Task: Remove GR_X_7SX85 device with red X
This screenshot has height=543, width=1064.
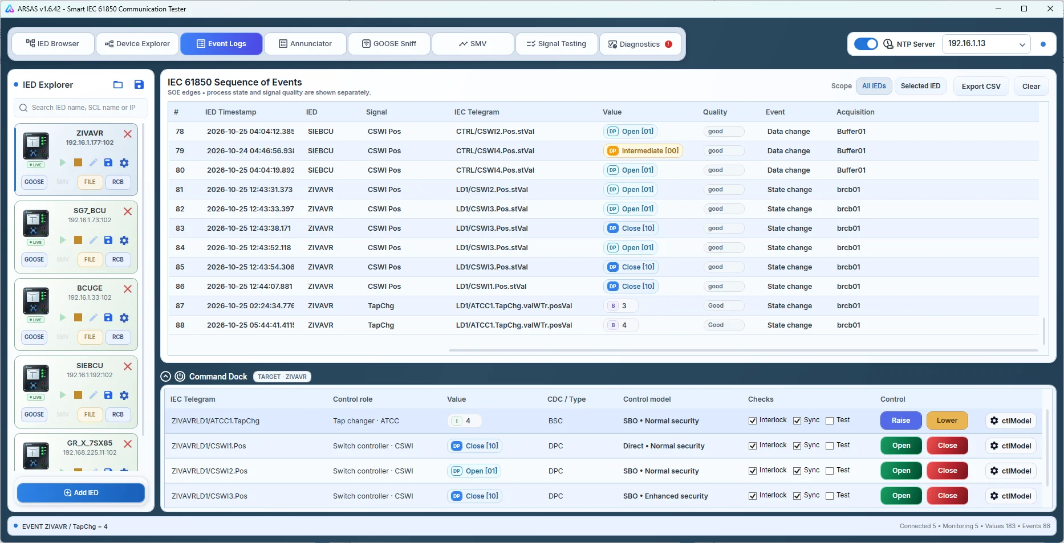Action: pyautogui.click(x=128, y=444)
